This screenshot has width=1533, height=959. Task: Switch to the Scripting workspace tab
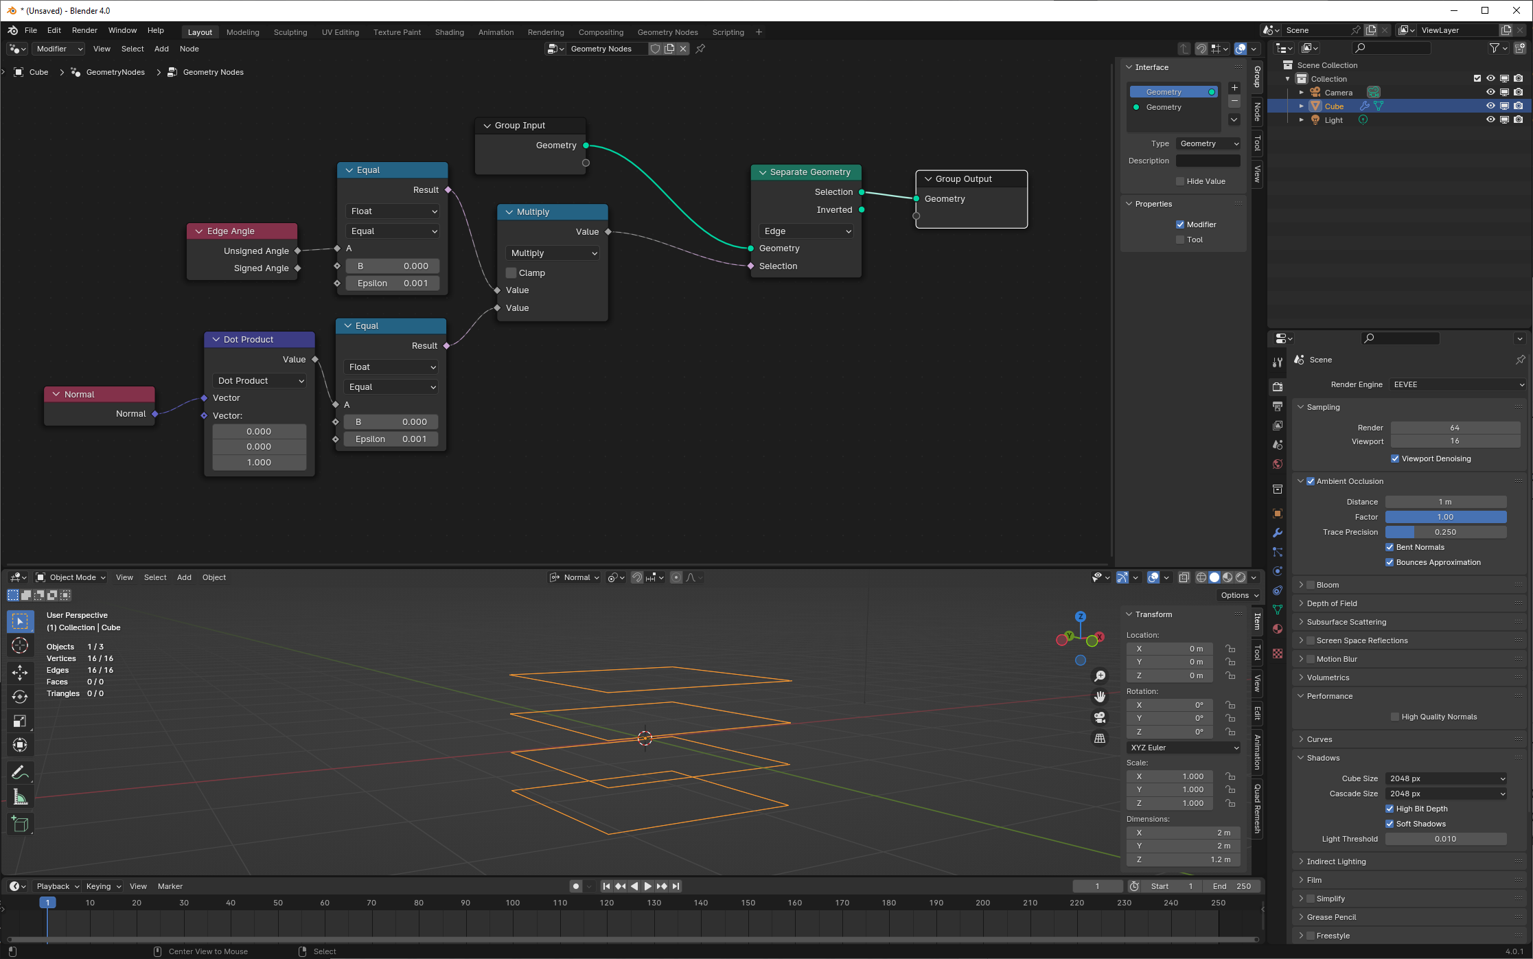728,32
